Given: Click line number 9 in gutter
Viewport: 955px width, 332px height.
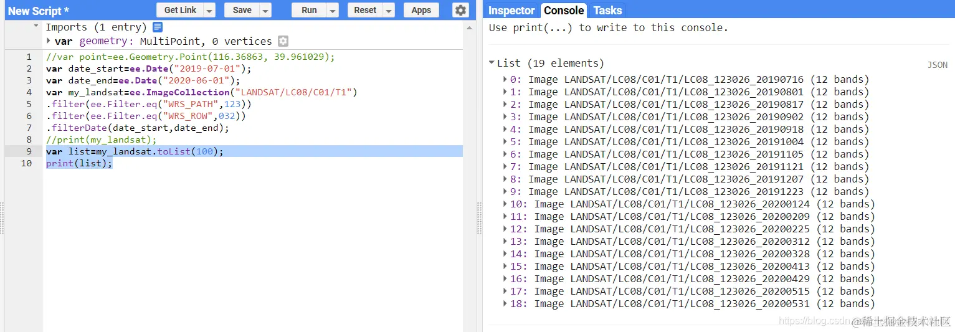Looking at the screenshot, I should click(x=29, y=151).
